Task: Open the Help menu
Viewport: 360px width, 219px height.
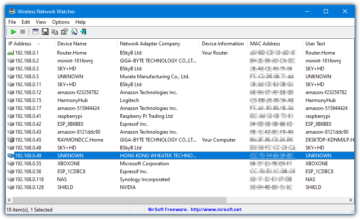Action: point(80,22)
